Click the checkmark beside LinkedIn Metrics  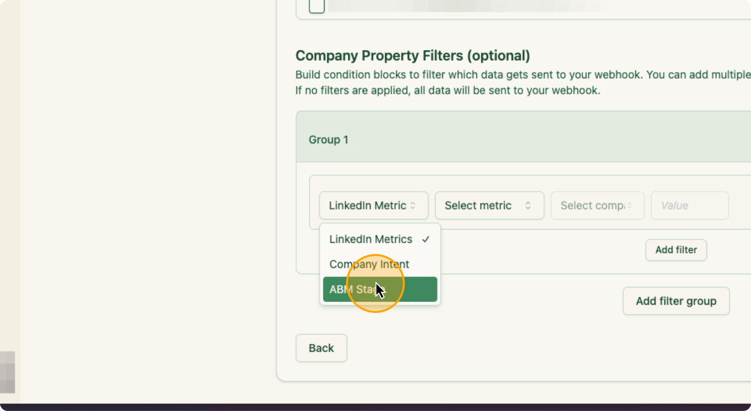(x=426, y=239)
